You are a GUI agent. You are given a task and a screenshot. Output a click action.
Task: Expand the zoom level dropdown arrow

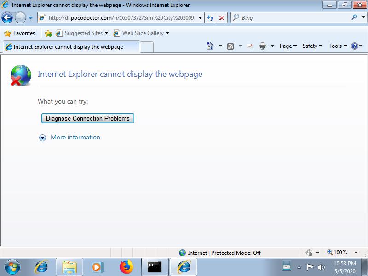(356, 253)
